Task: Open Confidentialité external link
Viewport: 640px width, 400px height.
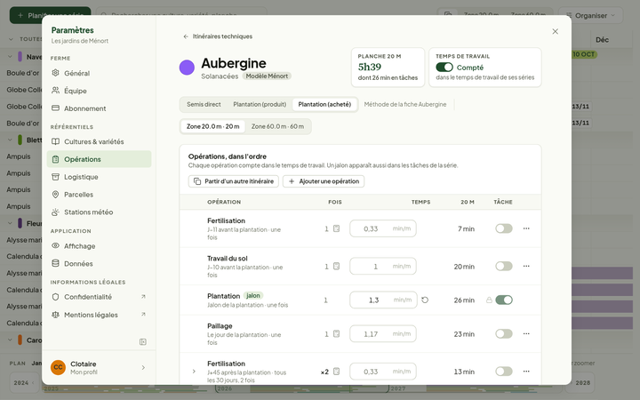Action: click(x=143, y=297)
